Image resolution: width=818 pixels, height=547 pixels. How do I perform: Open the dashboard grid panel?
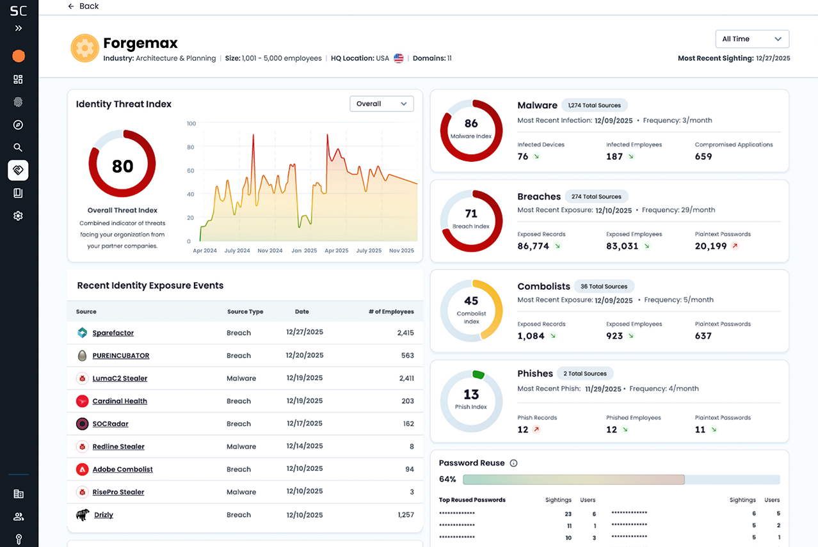click(18, 79)
